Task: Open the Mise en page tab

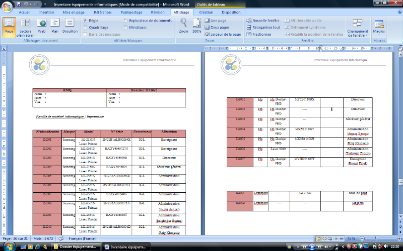Action: 74,12
